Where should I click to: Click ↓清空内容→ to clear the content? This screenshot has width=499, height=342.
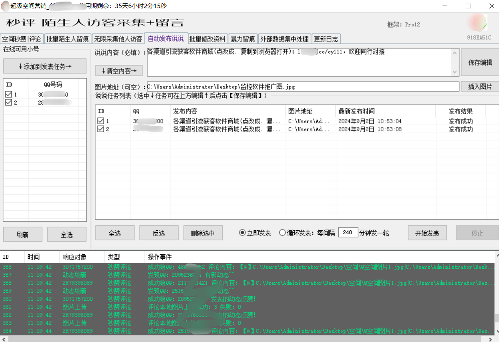click(119, 71)
